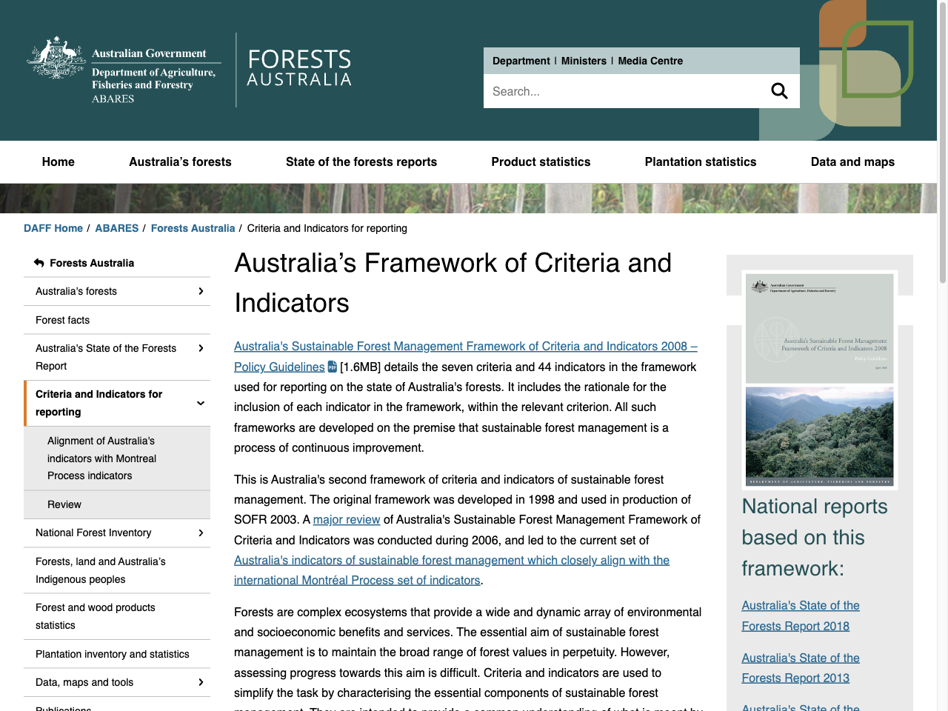The height and width of the screenshot is (711, 948).
Task: Select Media Centre in the header
Action: point(650,61)
